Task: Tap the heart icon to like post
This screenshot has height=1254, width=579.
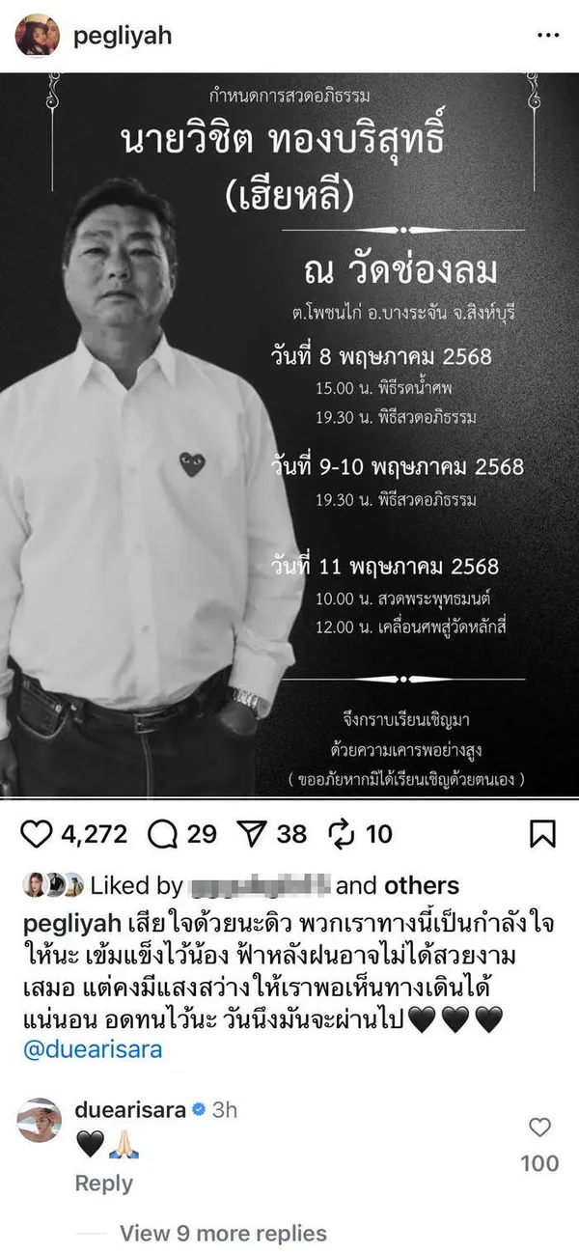Action: [x=36, y=833]
